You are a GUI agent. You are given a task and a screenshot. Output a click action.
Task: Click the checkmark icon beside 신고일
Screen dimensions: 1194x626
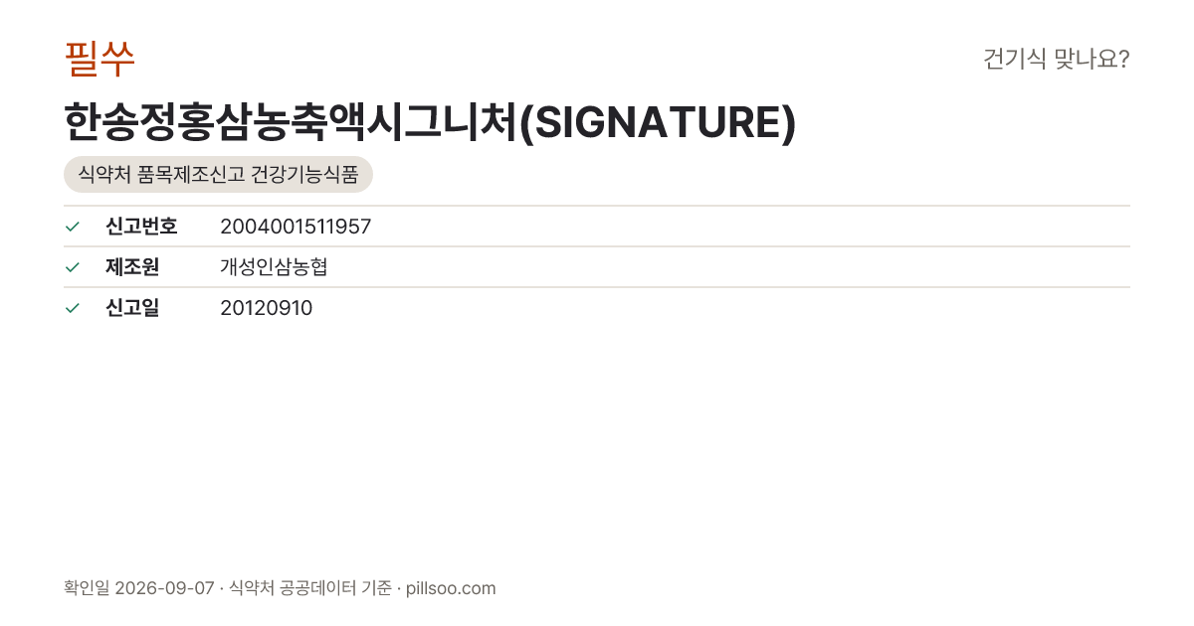(x=72, y=308)
